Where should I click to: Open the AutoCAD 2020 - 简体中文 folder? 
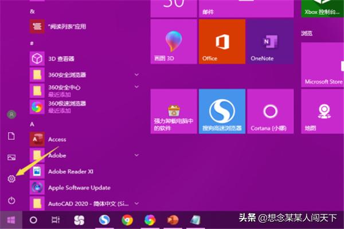[x=85, y=204]
